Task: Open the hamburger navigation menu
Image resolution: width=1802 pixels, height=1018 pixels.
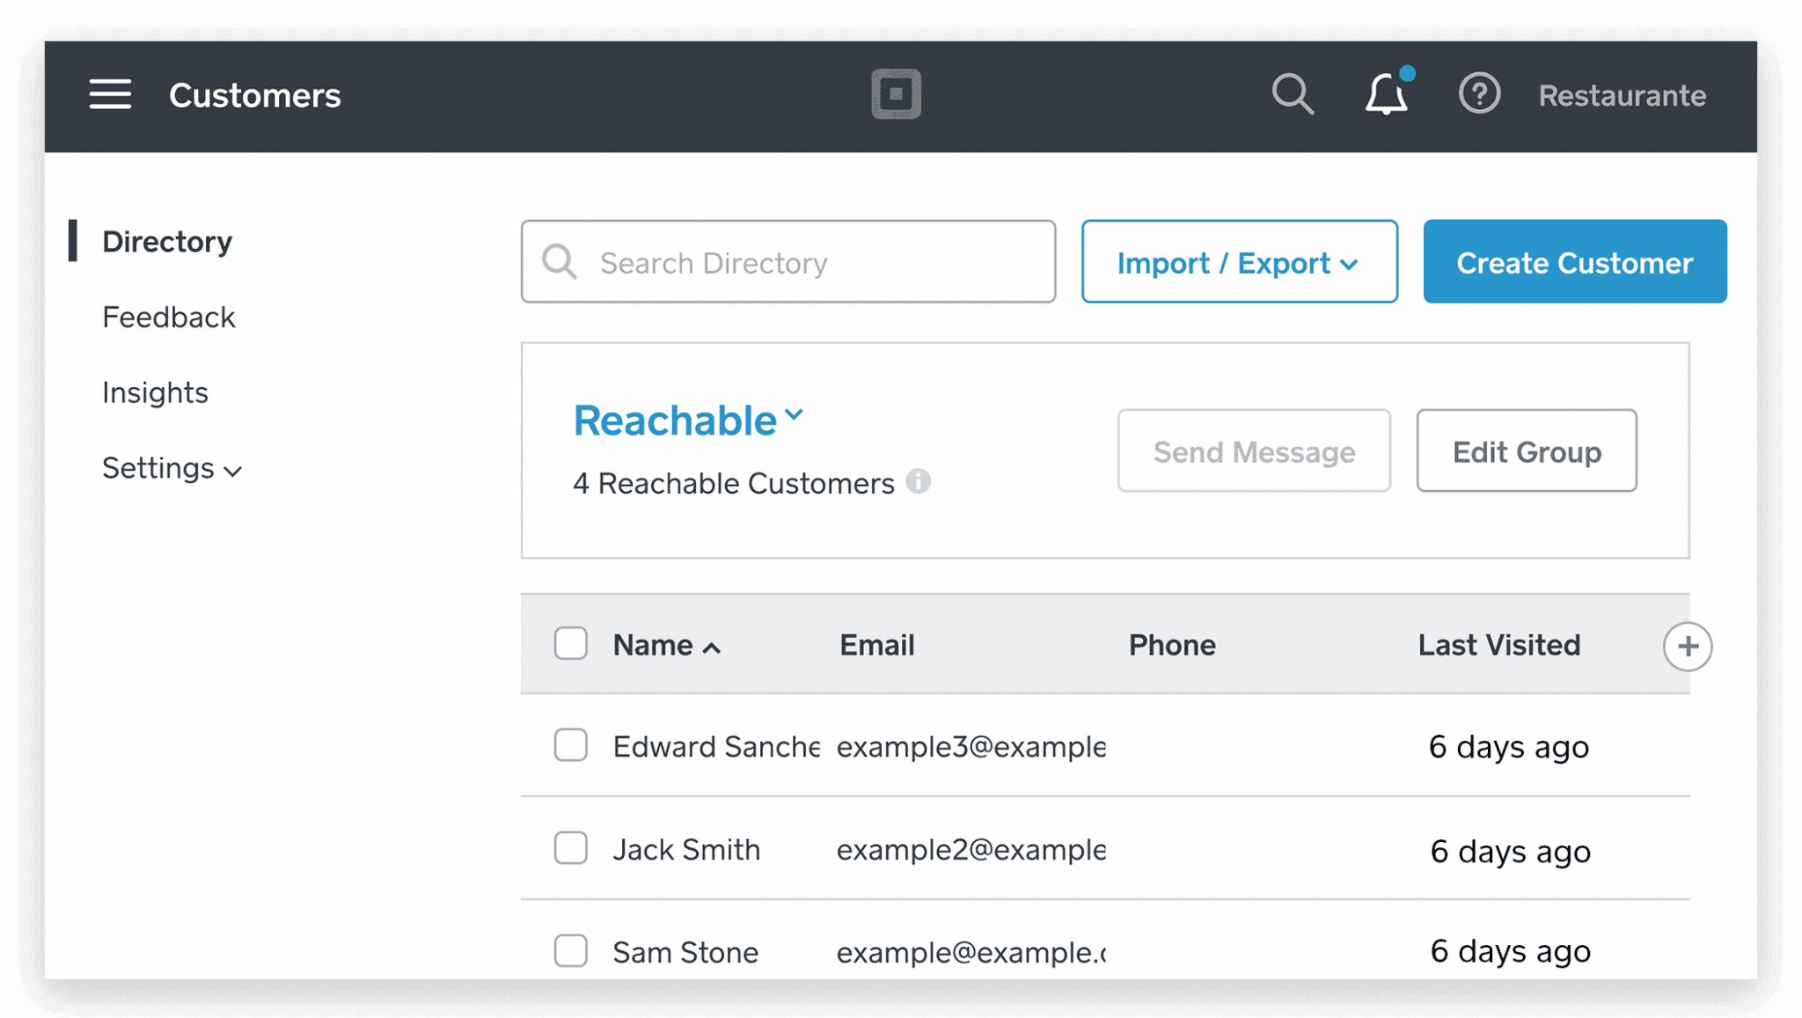Action: [x=110, y=94]
